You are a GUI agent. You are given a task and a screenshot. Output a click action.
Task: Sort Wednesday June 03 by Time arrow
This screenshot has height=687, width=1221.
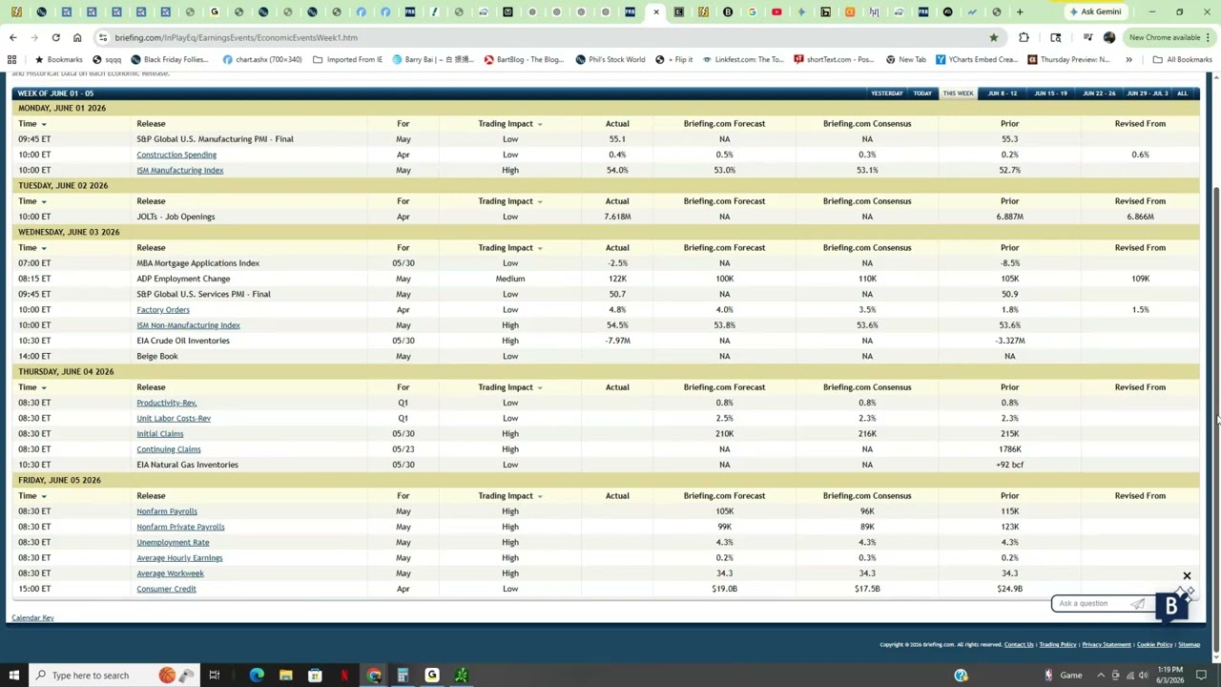pyautogui.click(x=44, y=248)
